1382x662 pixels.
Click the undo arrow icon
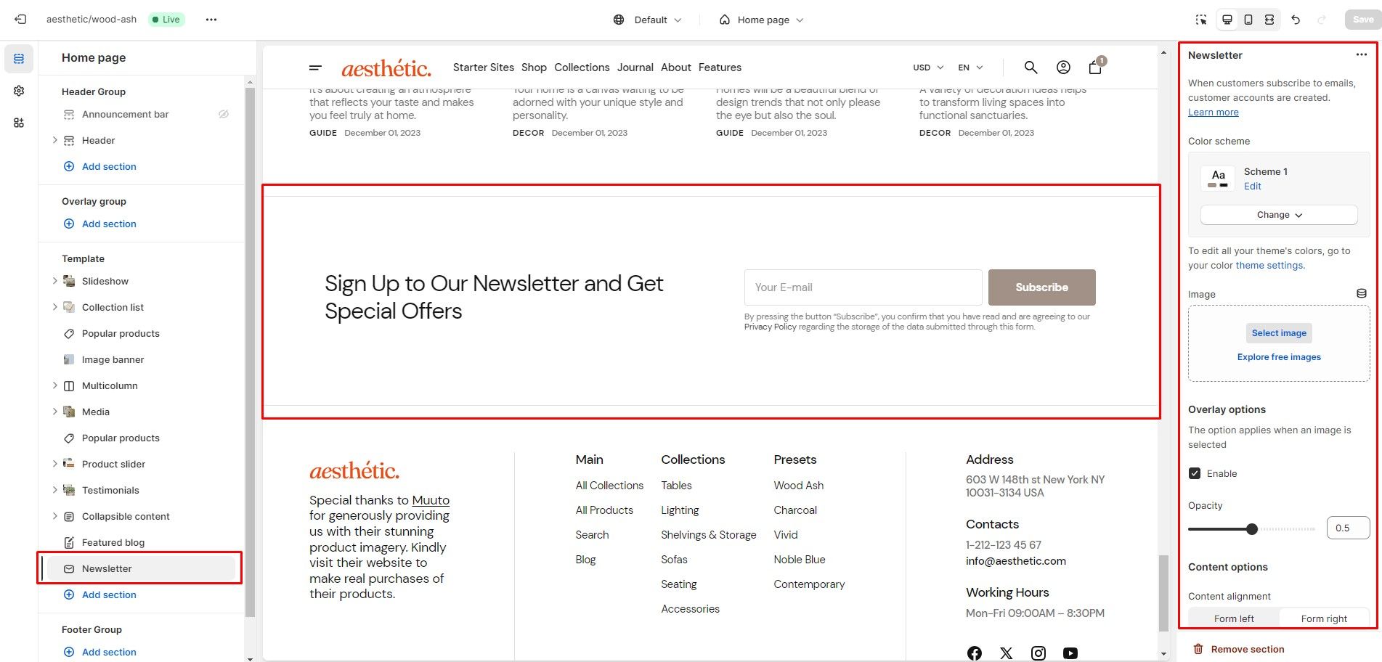point(1296,20)
